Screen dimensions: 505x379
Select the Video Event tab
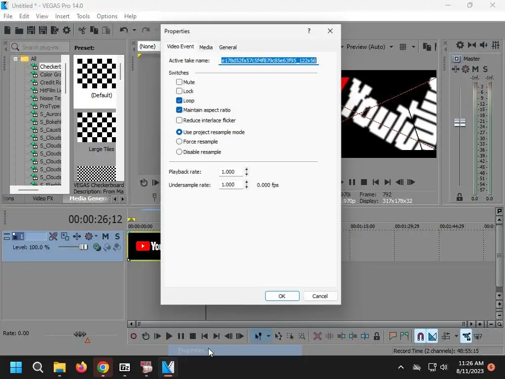coord(180,46)
